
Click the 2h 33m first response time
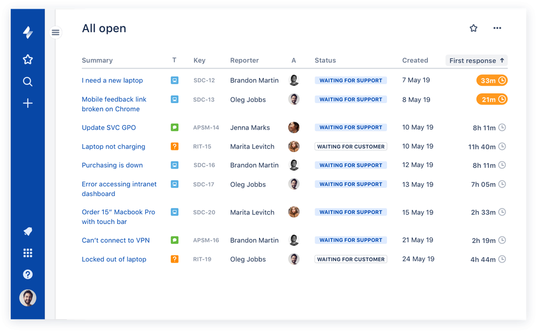[483, 212]
